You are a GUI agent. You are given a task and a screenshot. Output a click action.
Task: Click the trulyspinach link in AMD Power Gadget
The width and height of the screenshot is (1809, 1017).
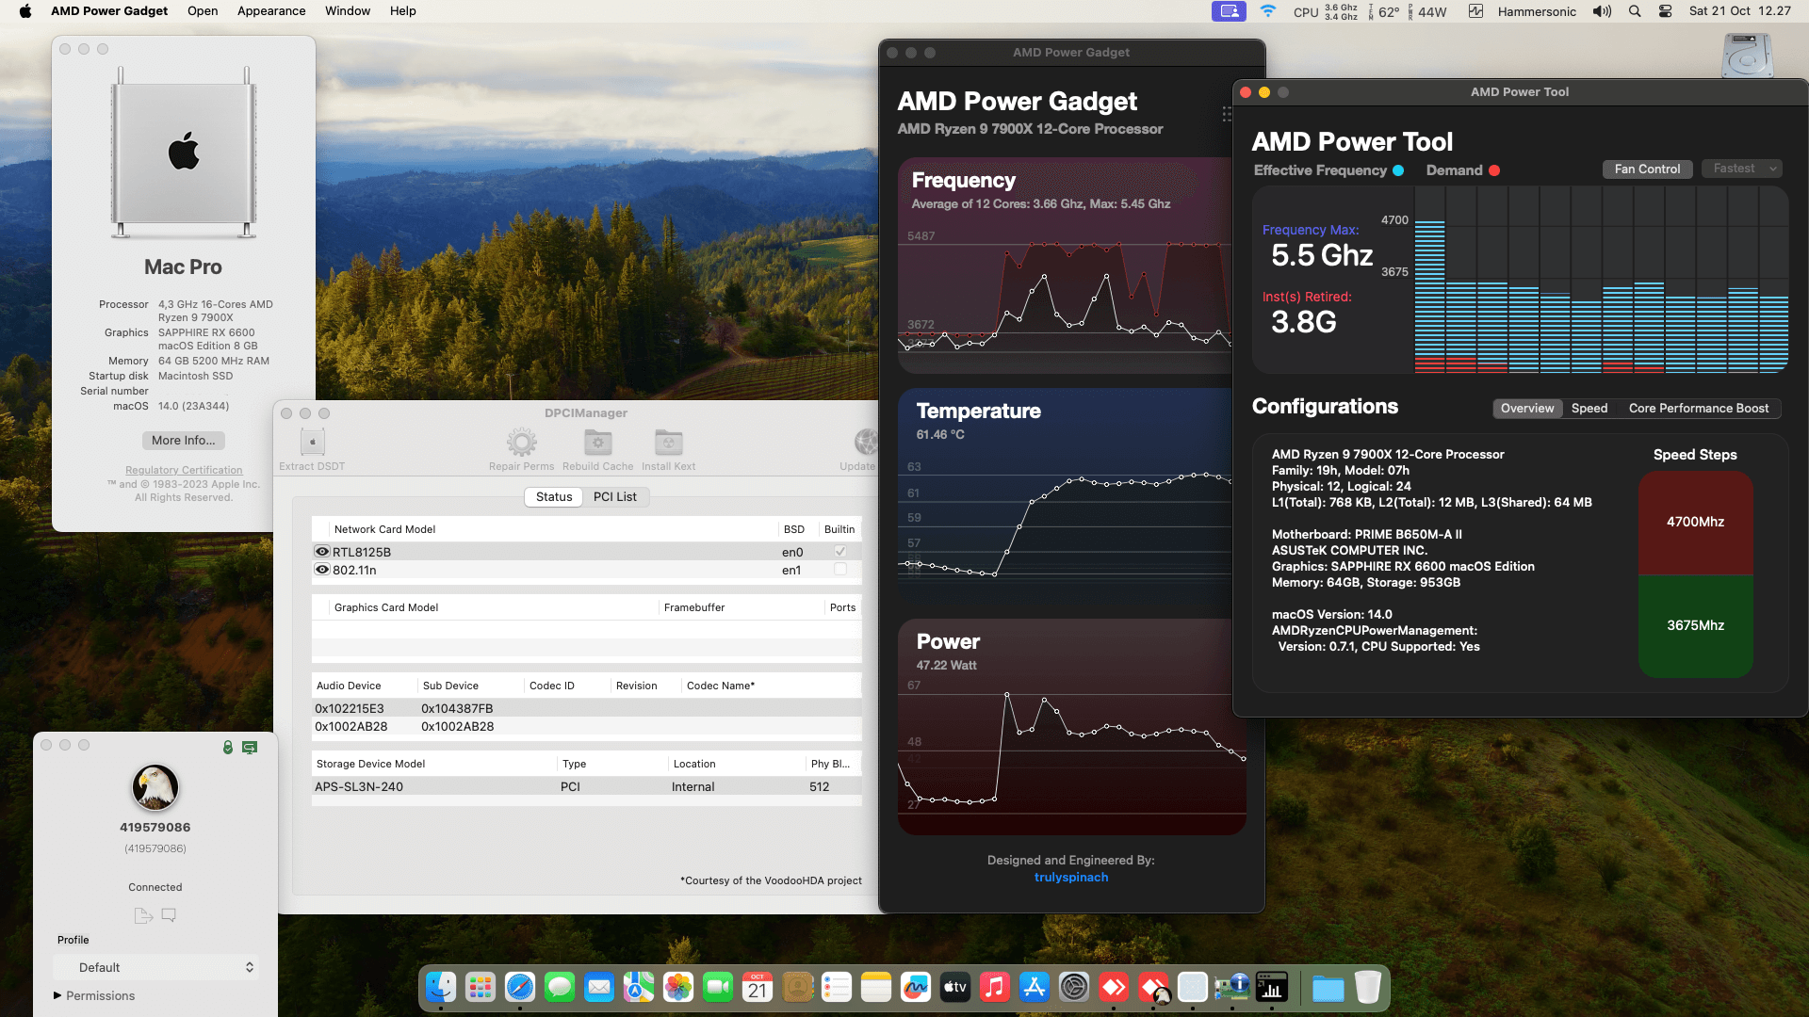(1070, 877)
